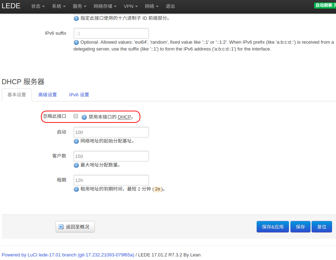Click 返回至概况 back button
Image resolution: width=336 pixels, height=260 pixels.
click(75, 227)
